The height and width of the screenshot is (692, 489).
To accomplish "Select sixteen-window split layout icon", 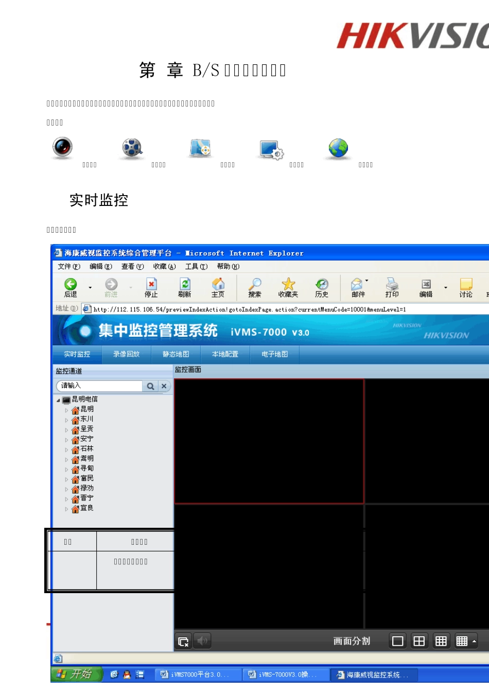I will [462, 641].
